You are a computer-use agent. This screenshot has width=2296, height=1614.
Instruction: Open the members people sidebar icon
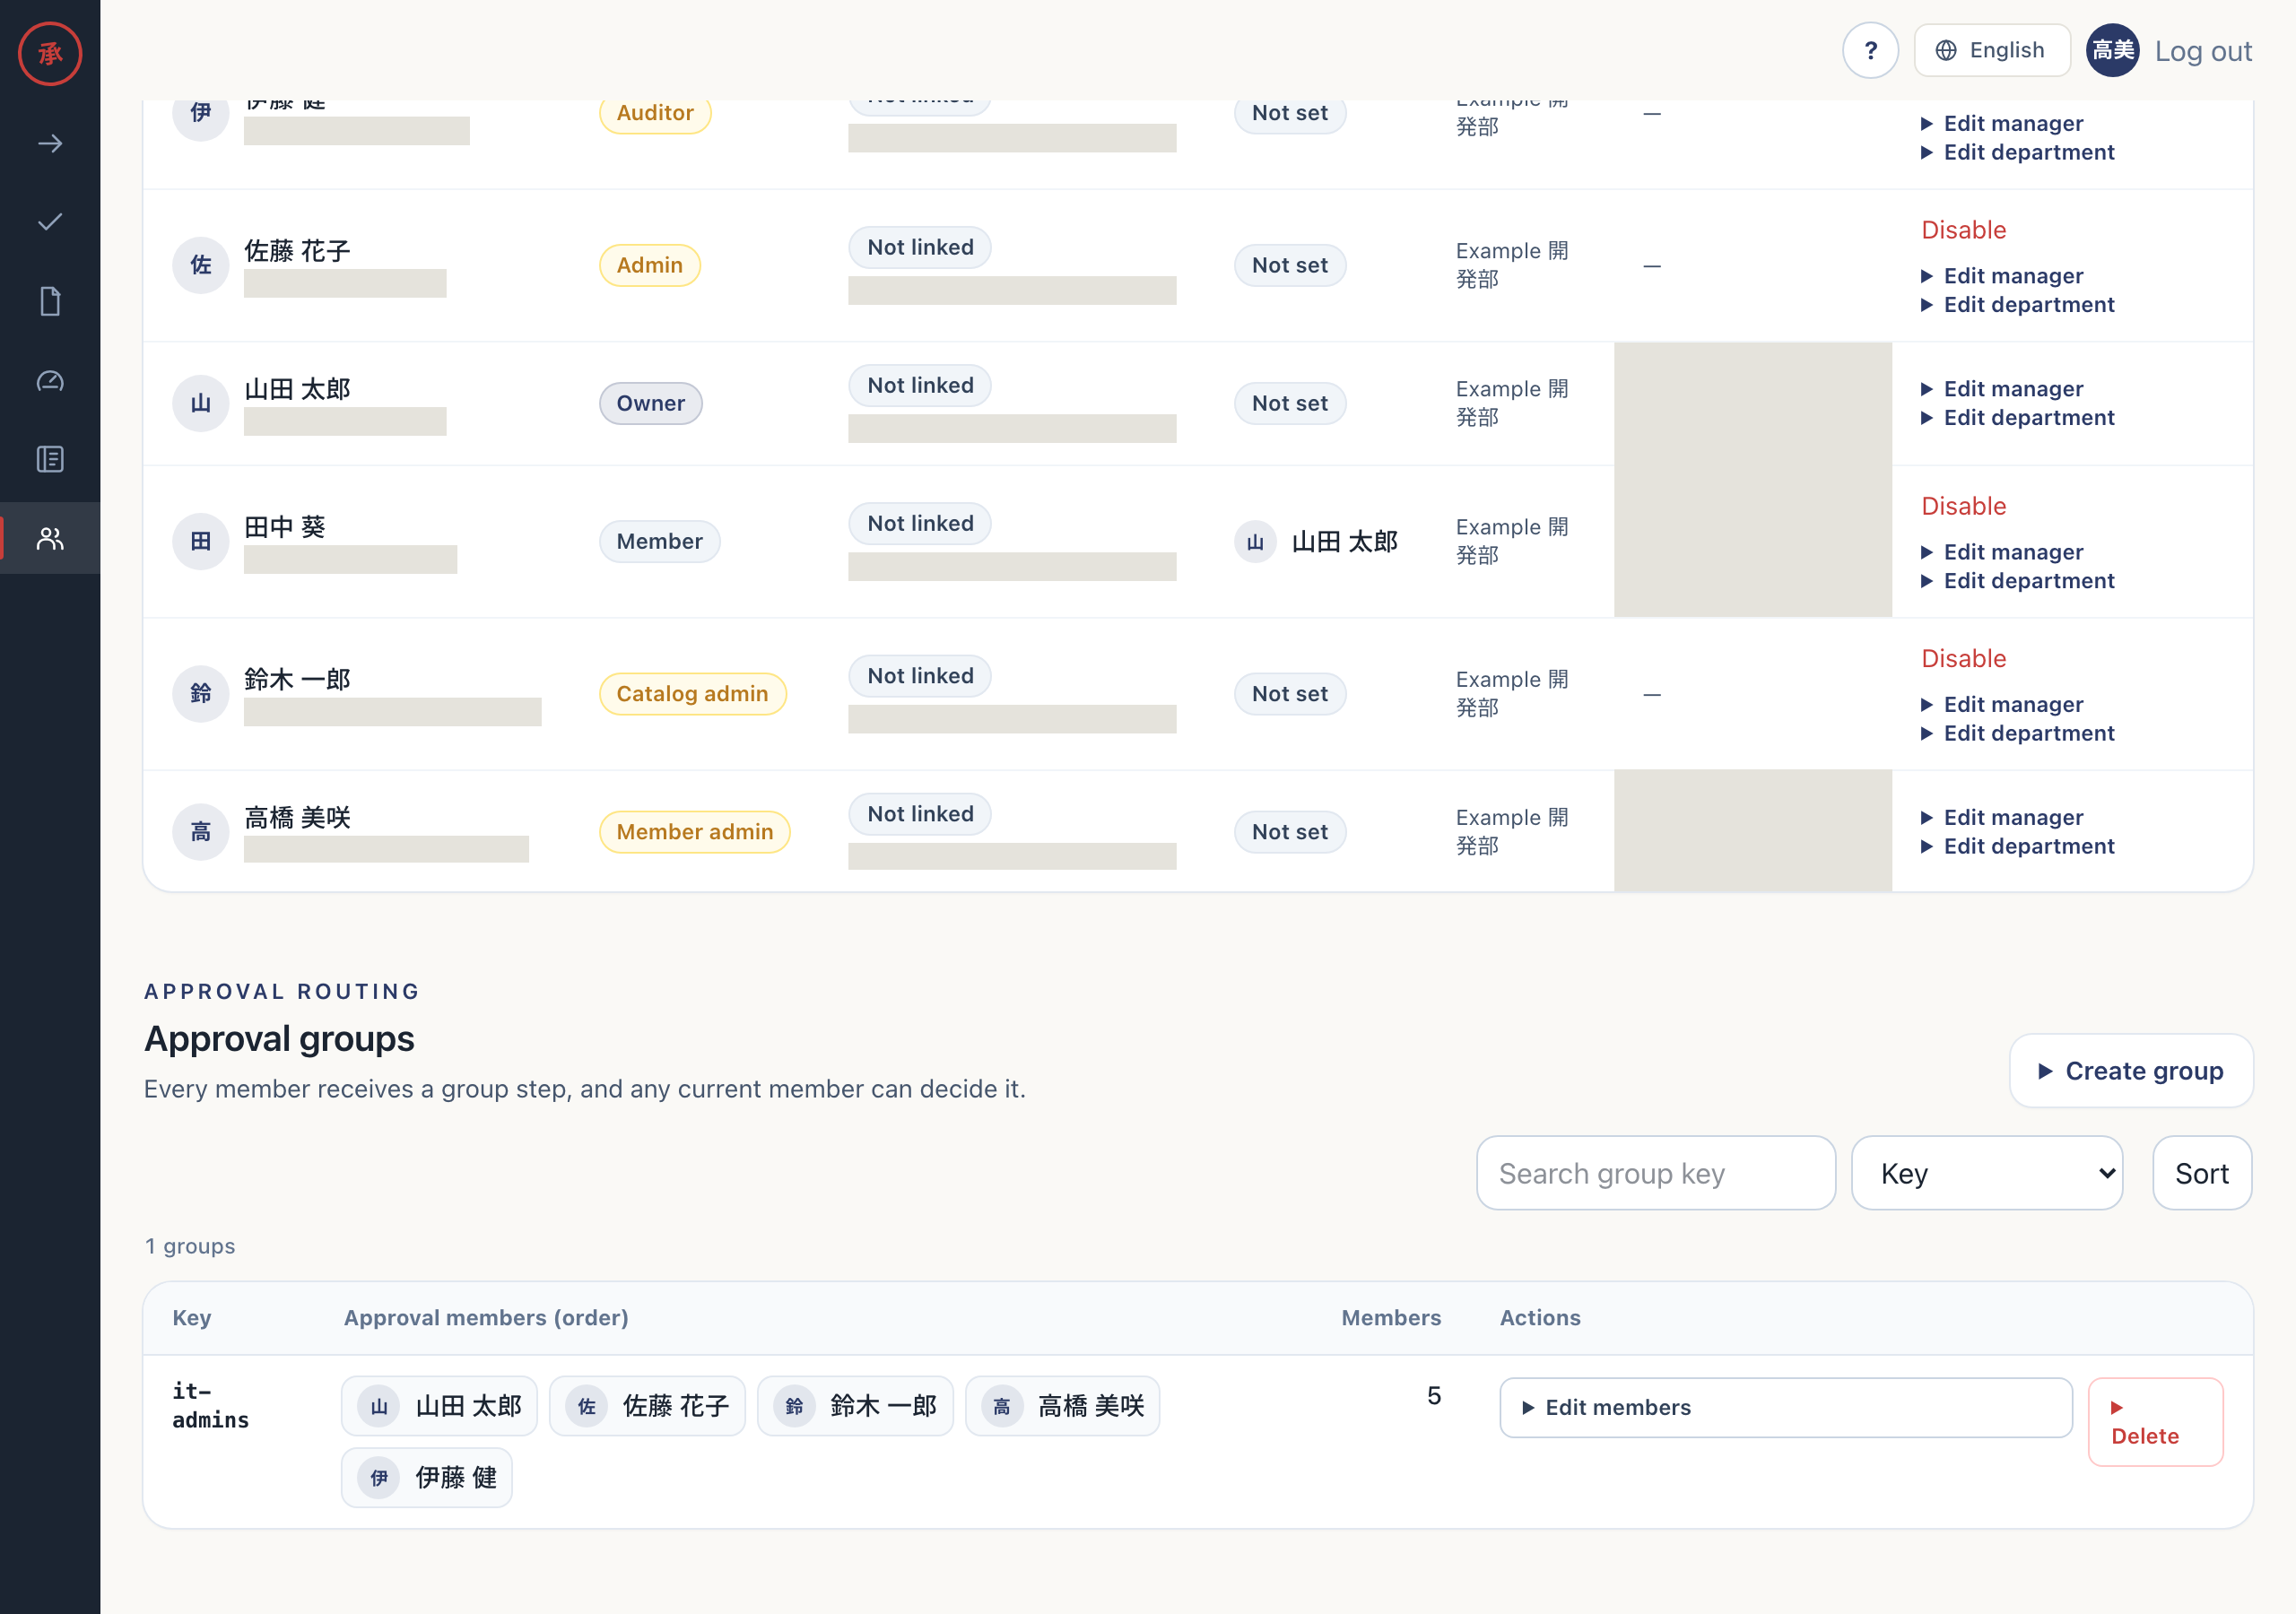50,538
